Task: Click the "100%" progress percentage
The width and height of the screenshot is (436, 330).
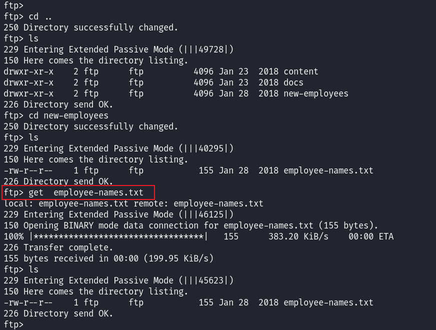Action: pyautogui.click(x=13, y=236)
